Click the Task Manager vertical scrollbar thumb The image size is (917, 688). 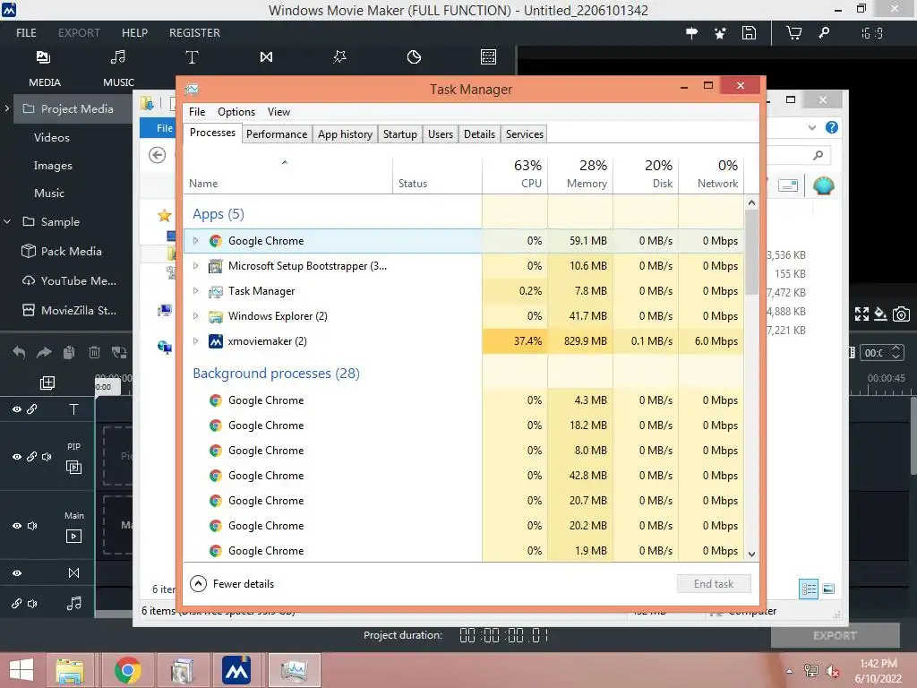(752, 253)
